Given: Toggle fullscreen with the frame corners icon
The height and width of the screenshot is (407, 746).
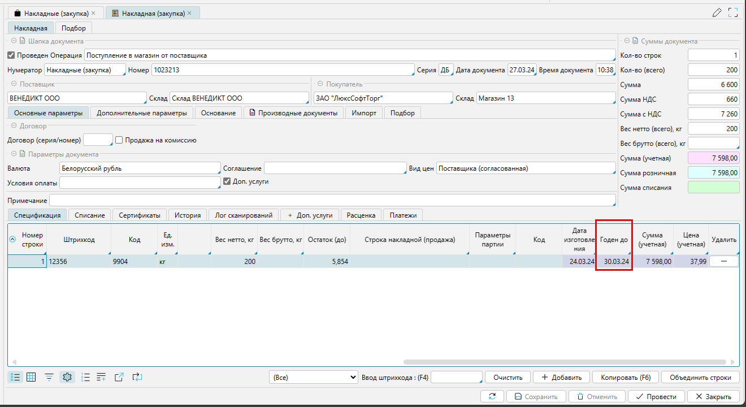Looking at the screenshot, I should tap(733, 12).
